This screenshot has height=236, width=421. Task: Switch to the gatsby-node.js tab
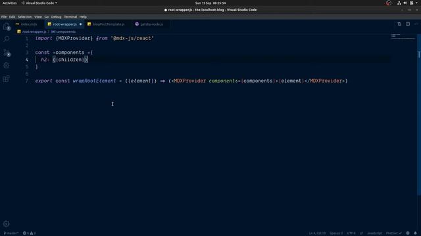[x=151, y=24]
